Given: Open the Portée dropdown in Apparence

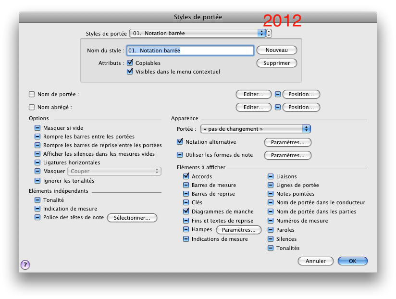Looking at the screenshot, I should tap(256, 129).
